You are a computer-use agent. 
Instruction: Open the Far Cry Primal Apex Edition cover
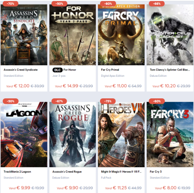point(121,35)
